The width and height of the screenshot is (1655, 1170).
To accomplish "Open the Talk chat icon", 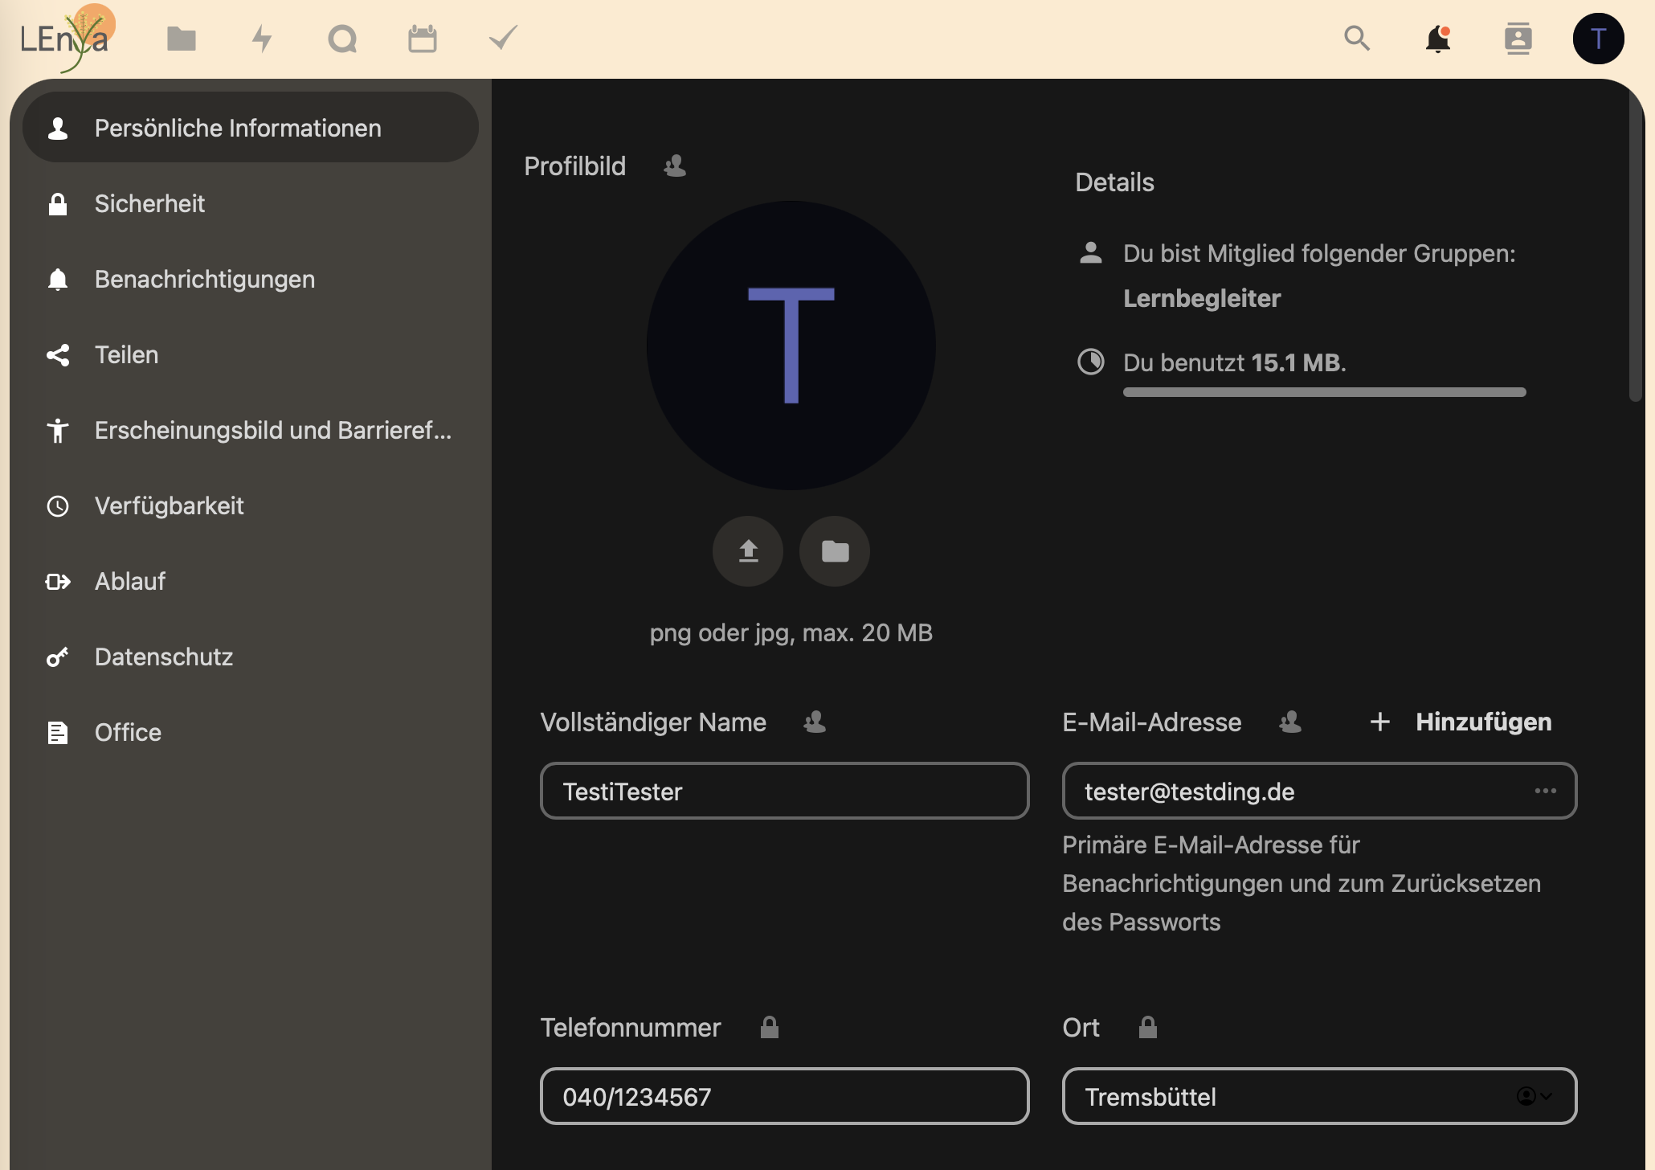I will (x=342, y=39).
